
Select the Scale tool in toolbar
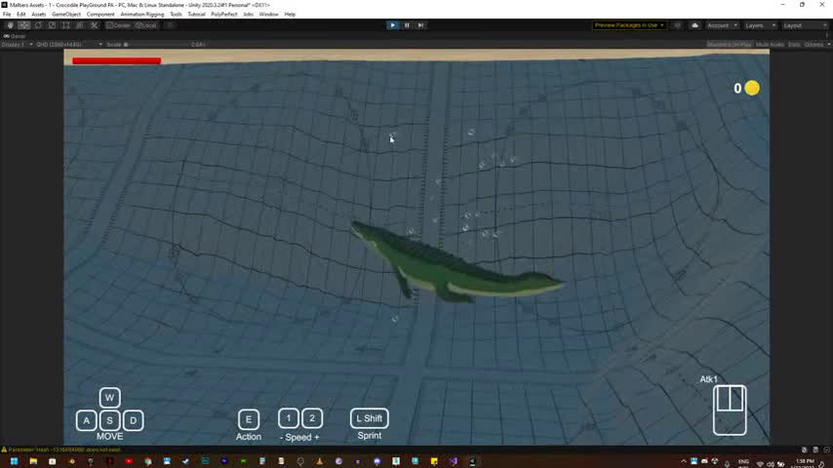click(x=52, y=25)
